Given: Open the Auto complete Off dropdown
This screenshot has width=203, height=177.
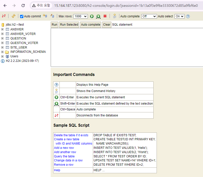Looking at the screenshot, I should [x=149, y=16].
